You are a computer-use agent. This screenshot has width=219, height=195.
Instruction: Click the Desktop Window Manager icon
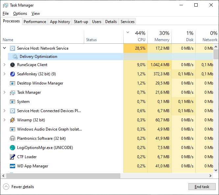click(x=12, y=83)
